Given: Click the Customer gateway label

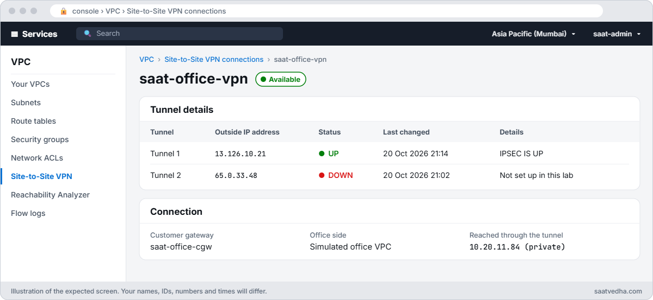Looking at the screenshot, I should pyautogui.click(x=182, y=235).
